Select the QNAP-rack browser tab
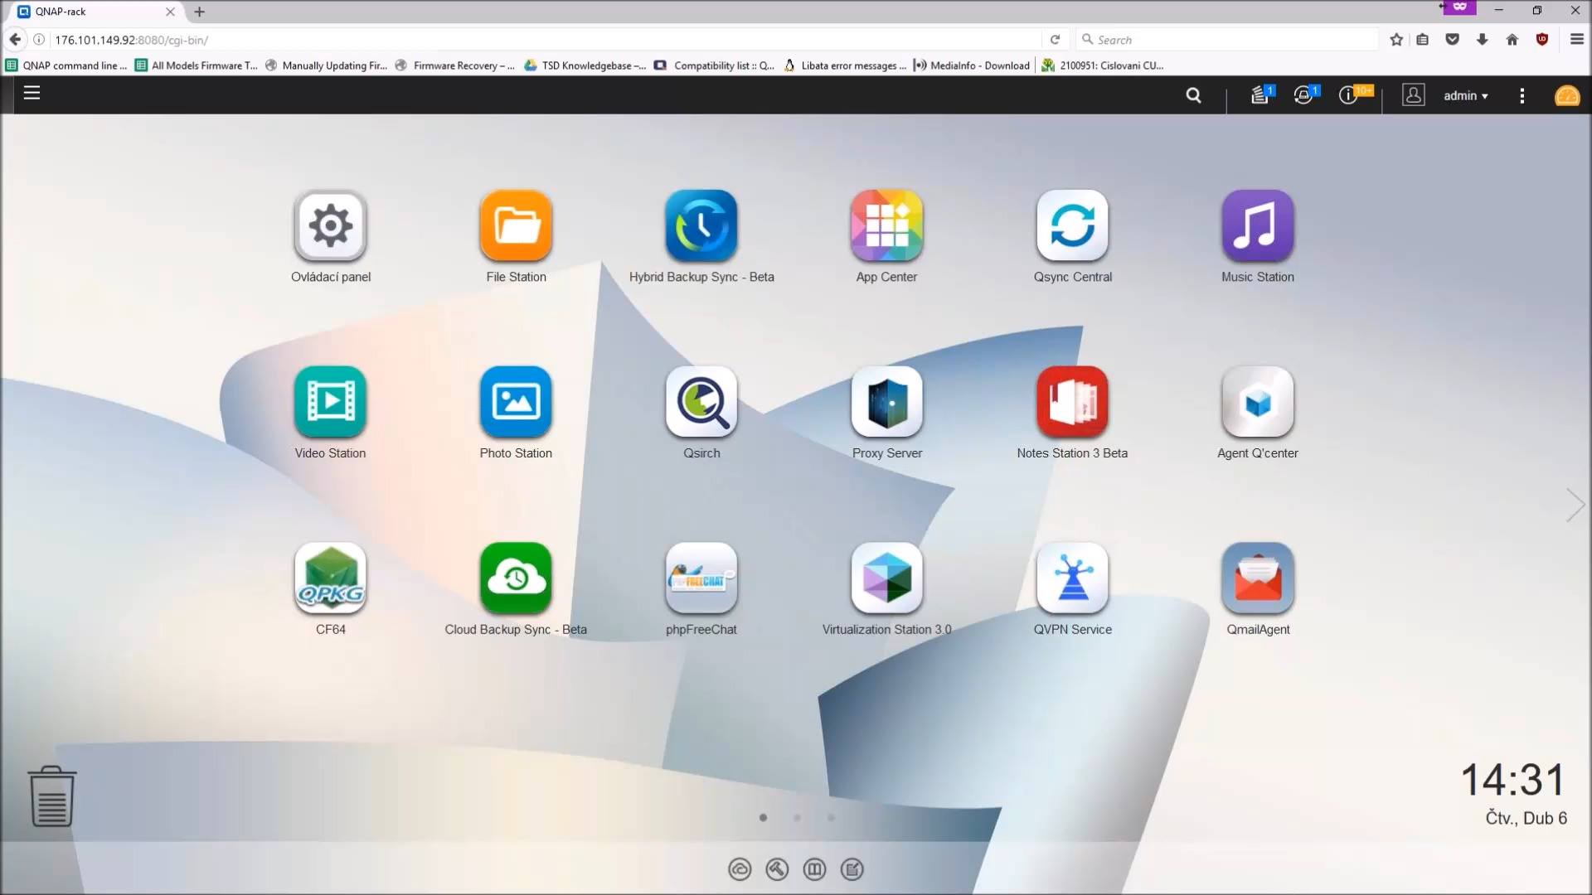This screenshot has width=1592, height=895. click(x=97, y=12)
